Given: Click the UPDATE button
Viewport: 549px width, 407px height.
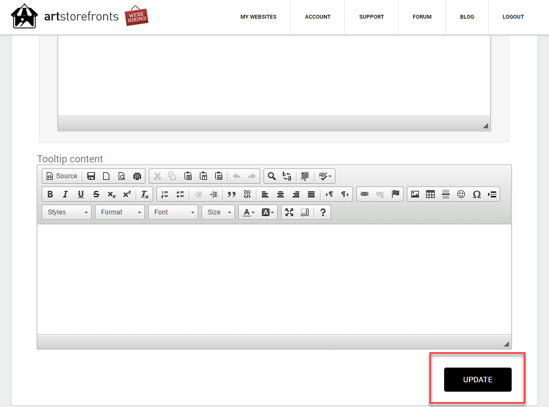Looking at the screenshot, I should tap(478, 380).
